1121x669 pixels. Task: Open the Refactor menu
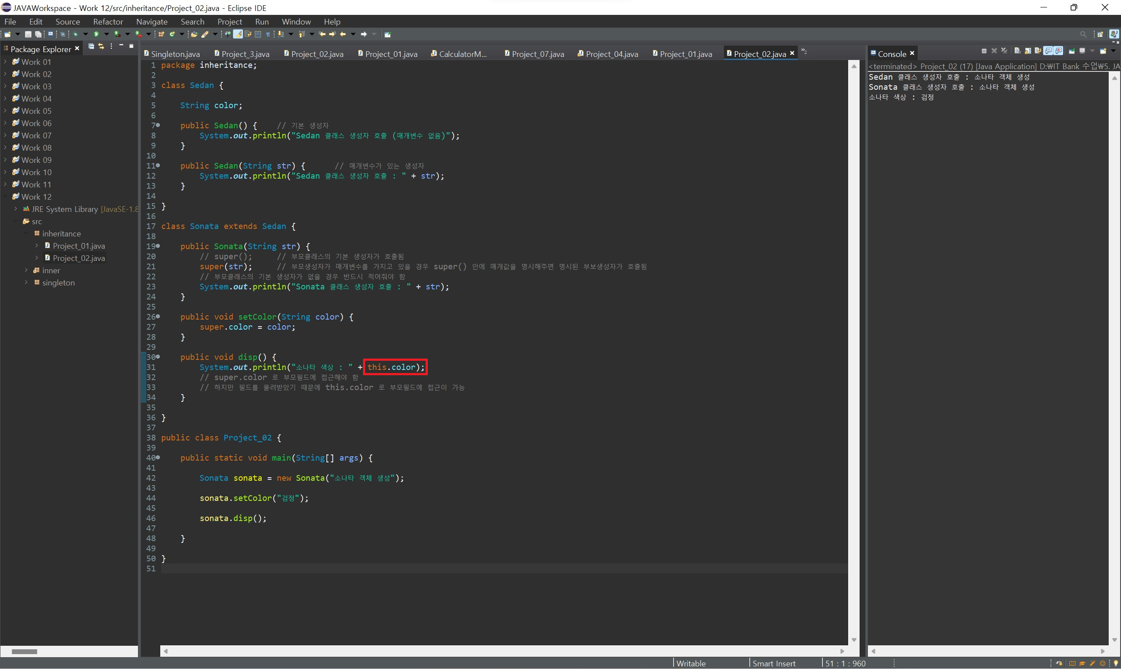pyautogui.click(x=108, y=21)
